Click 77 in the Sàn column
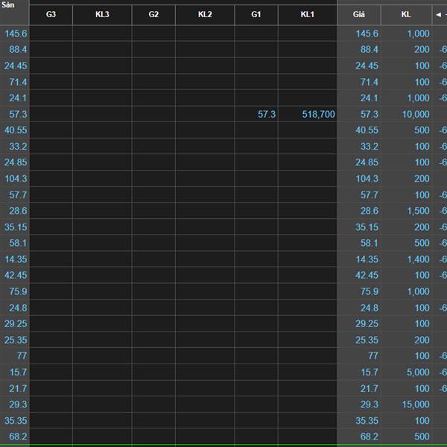Image resolution: width=447 pixels, height=447 pixels. click(x=22, y=356)
